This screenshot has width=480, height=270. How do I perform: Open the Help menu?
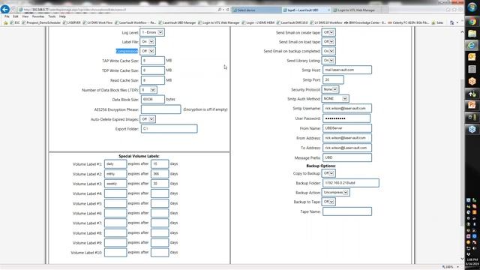point(62,16)
